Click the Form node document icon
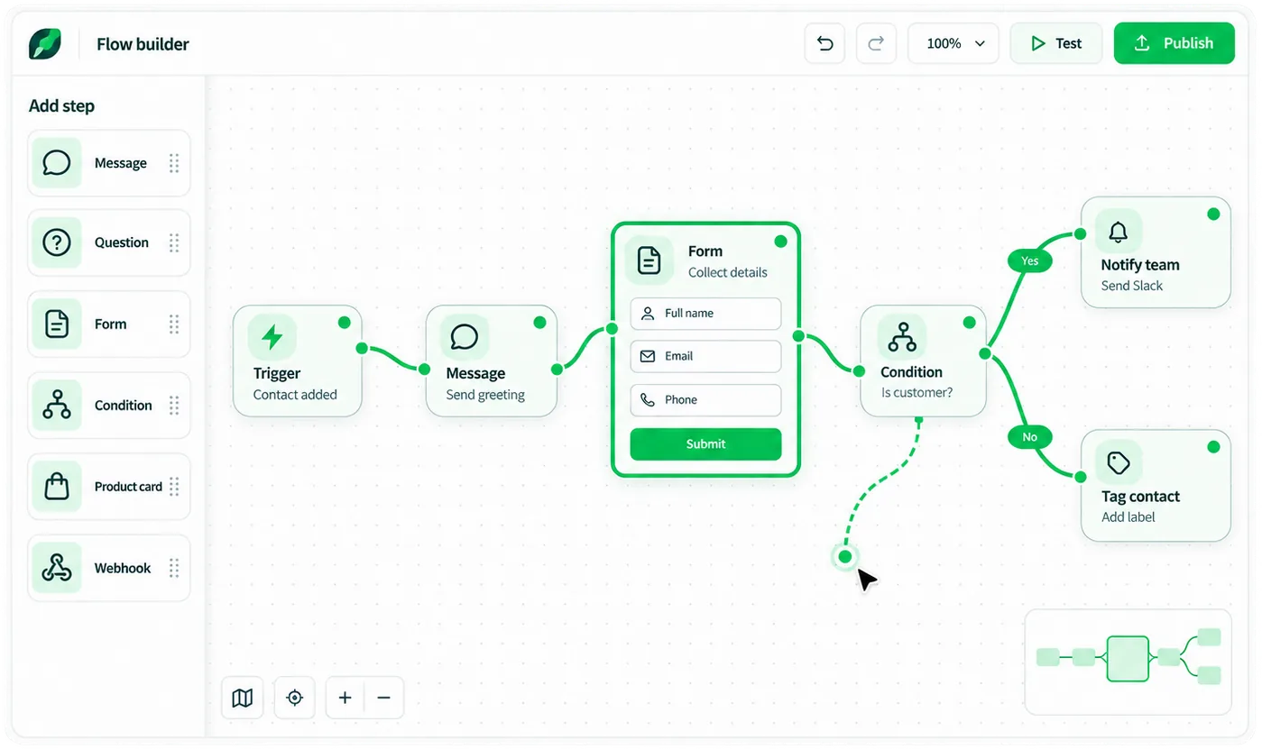 649,260
